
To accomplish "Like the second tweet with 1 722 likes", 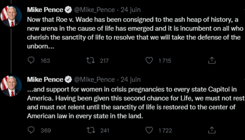I will (149, 130).
